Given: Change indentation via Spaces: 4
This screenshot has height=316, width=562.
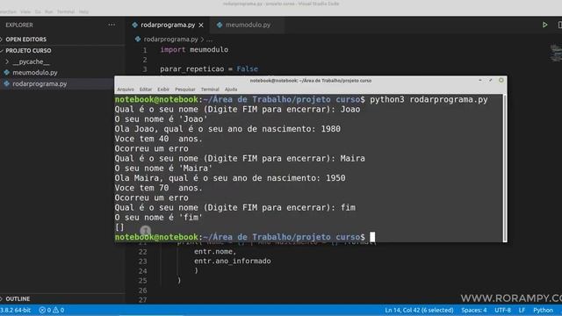Looking at the screenshot, I should 474,310.
